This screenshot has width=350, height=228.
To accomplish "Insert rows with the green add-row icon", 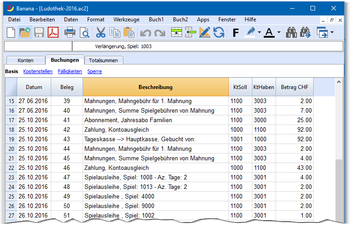I will (176, 32).
